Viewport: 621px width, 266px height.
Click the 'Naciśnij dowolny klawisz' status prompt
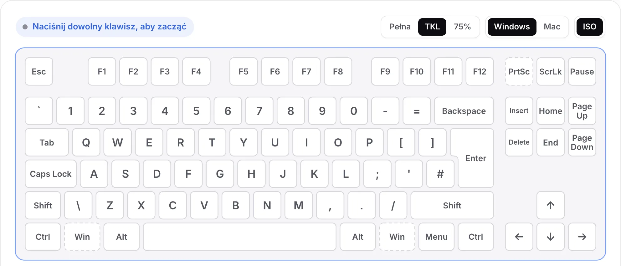coord(105,27)
